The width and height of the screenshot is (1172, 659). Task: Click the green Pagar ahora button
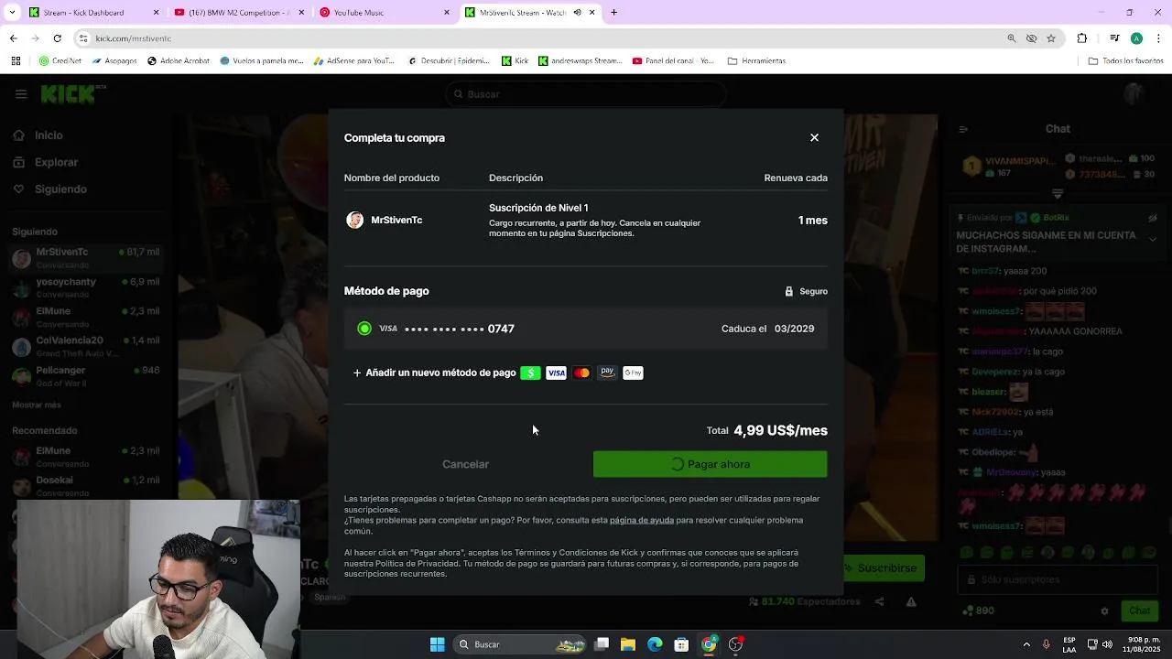[x=710, y=464]
